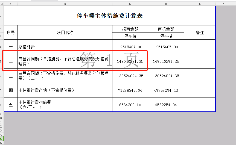Screen dimensions: 236x145
Task: Click value 4562254.04
Action: click(166, 105)
